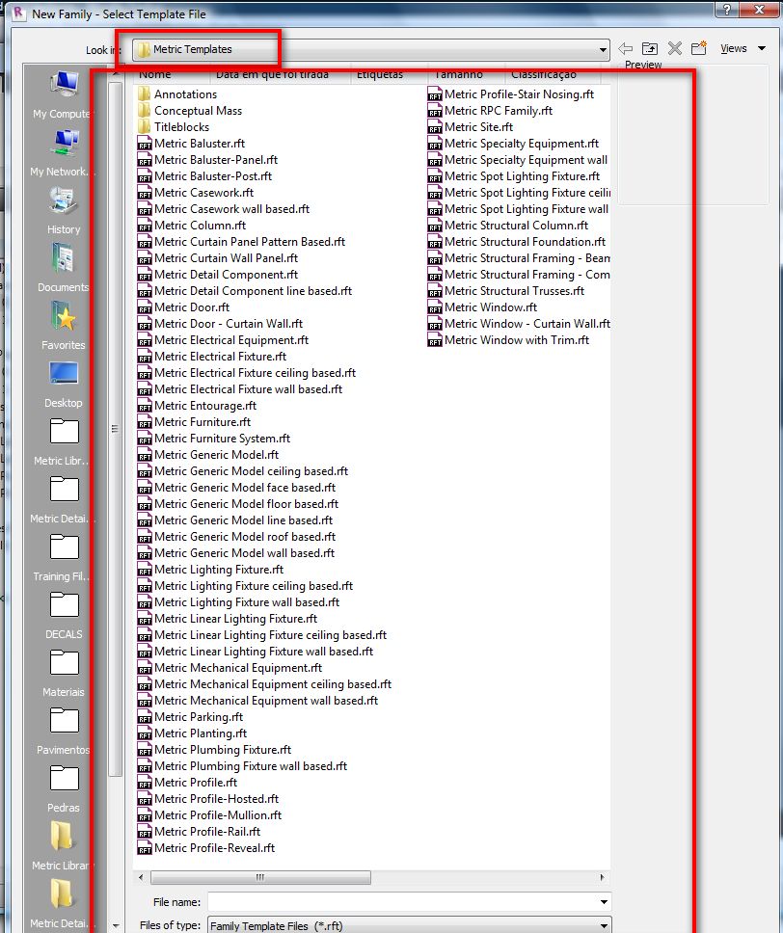Select Metric Detail Component.rft

(x=218, y=275)
